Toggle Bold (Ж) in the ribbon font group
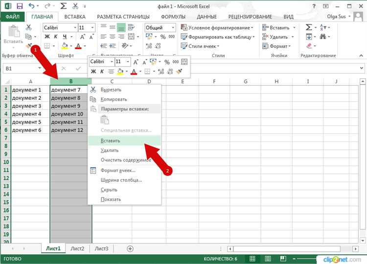Image resolution: width=367 pixels, height=264 pixels. pyautogui.click(x=47, y=37)
